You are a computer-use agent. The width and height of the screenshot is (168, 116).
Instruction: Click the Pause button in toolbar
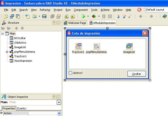[x=104, y=16]
